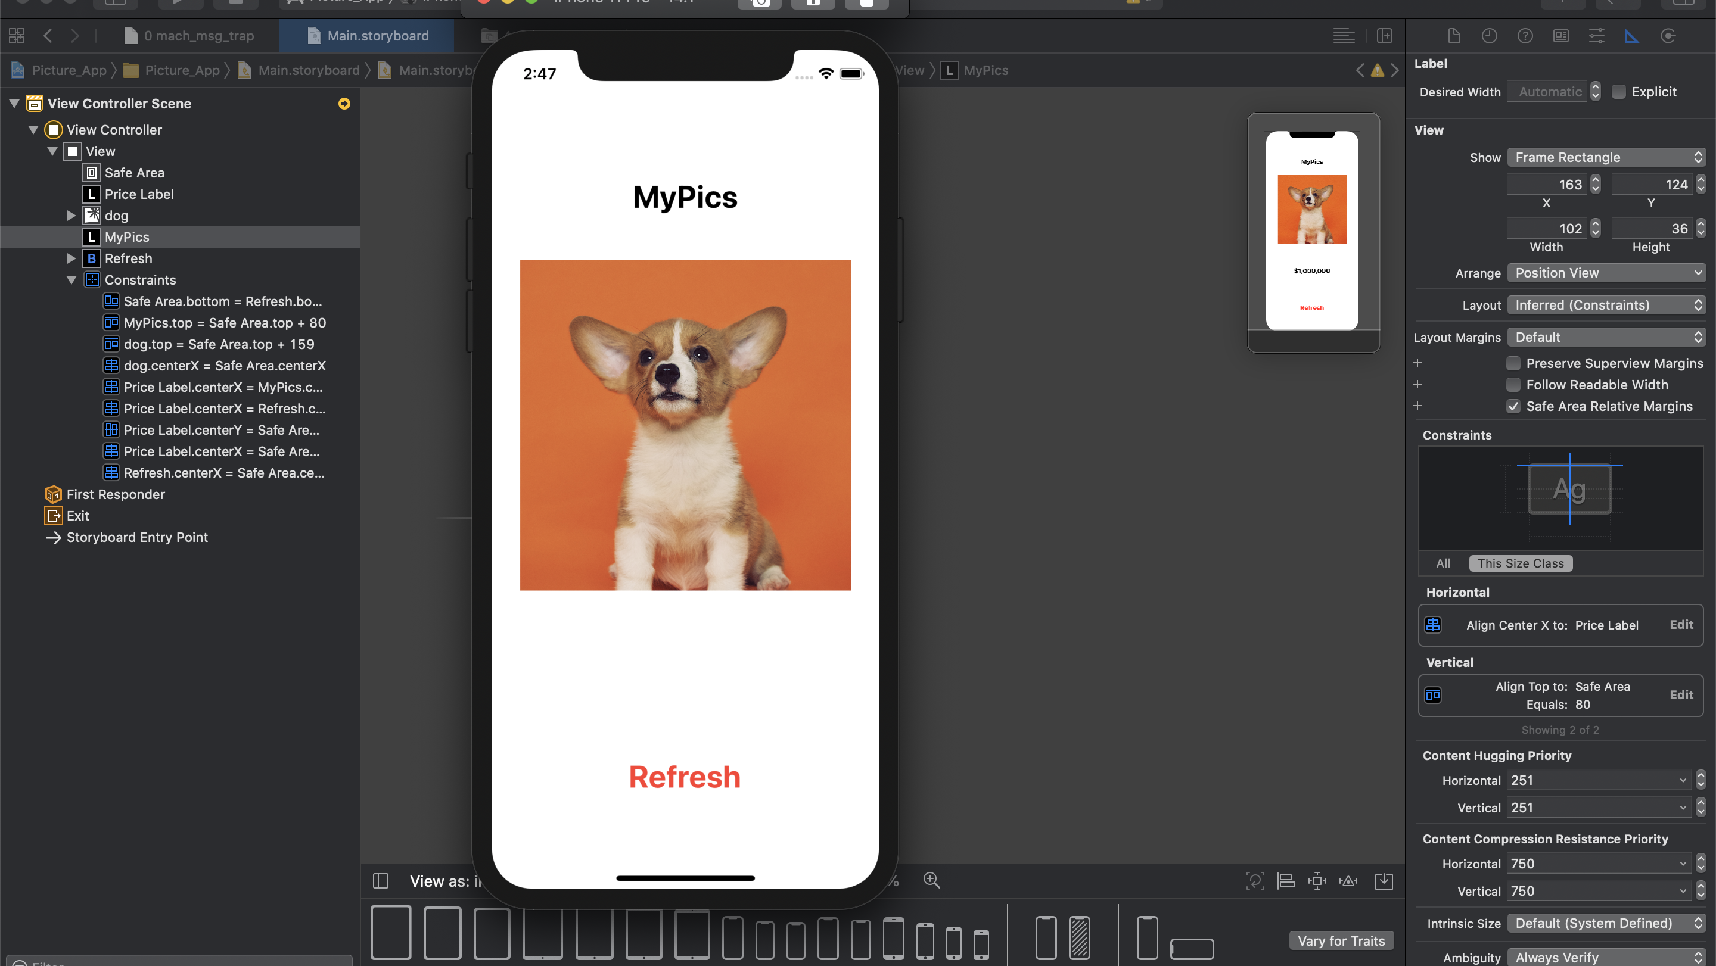
Task: Uncheck Safe Area Relative Margins
Action: [x=1513, y=406]
